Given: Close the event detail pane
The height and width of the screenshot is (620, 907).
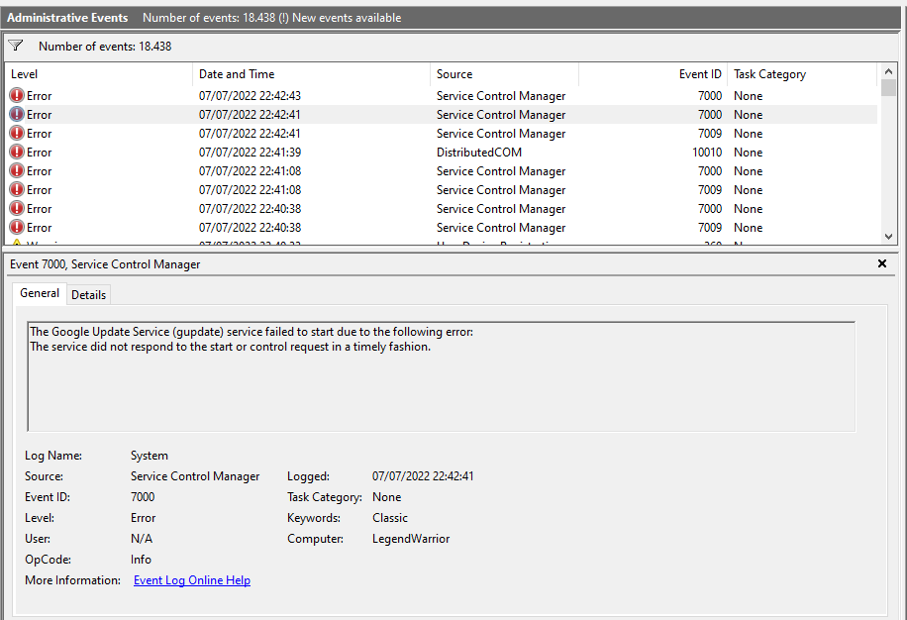Looking at the screenshot, I should (882, 263).
